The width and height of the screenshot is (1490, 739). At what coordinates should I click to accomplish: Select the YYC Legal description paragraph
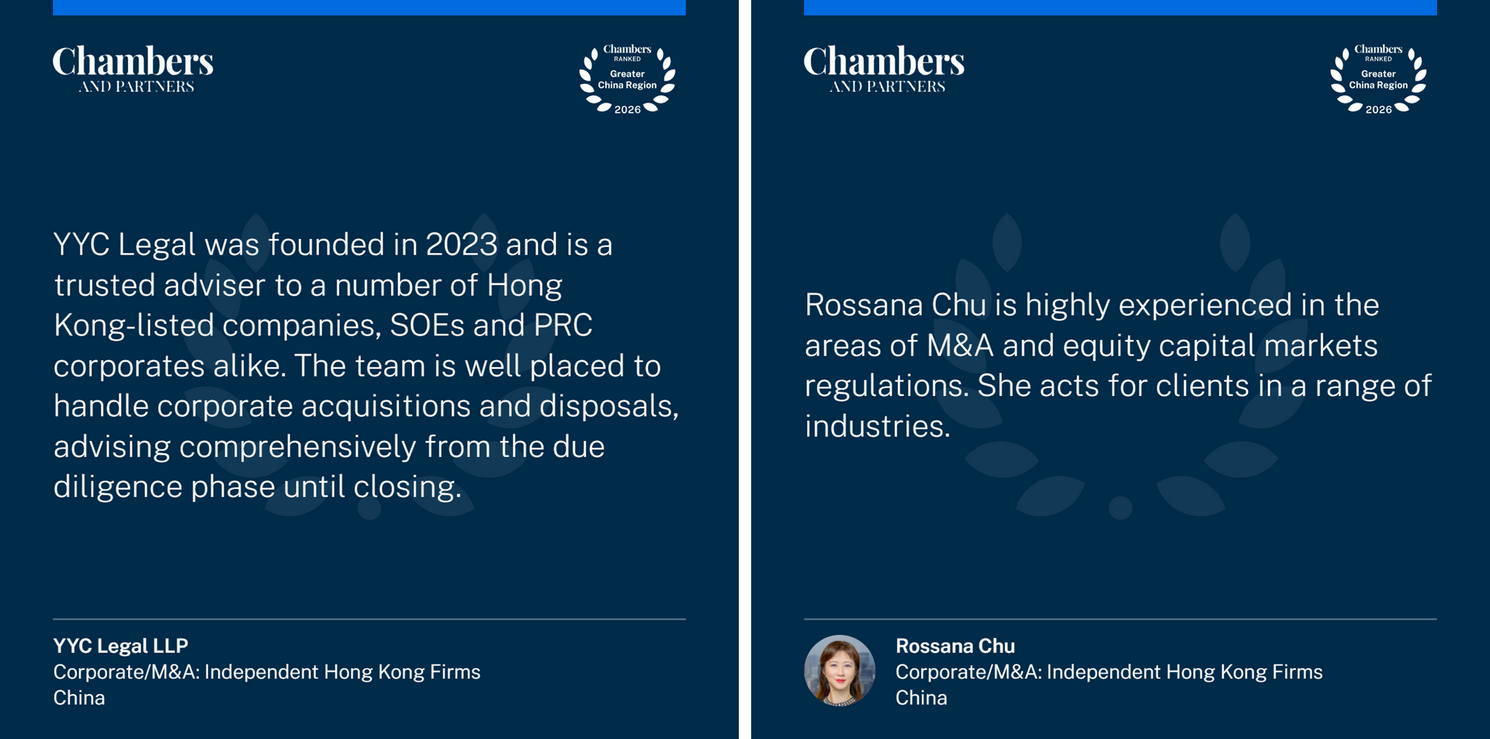(x=365, y=366)
